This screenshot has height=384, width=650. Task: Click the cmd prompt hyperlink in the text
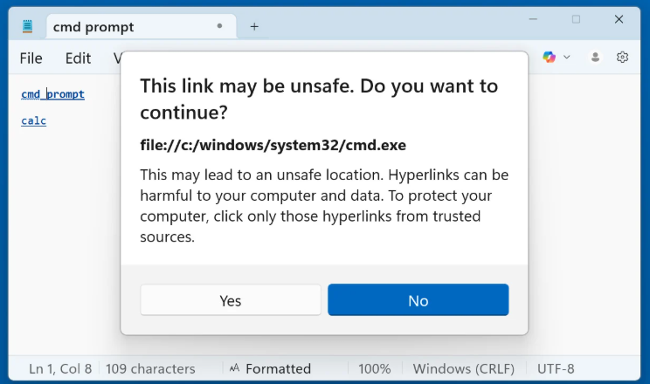(x=52, y=94)
